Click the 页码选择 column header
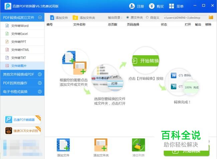The width and height of the screenshot is (217, 159). pos(133,25)
